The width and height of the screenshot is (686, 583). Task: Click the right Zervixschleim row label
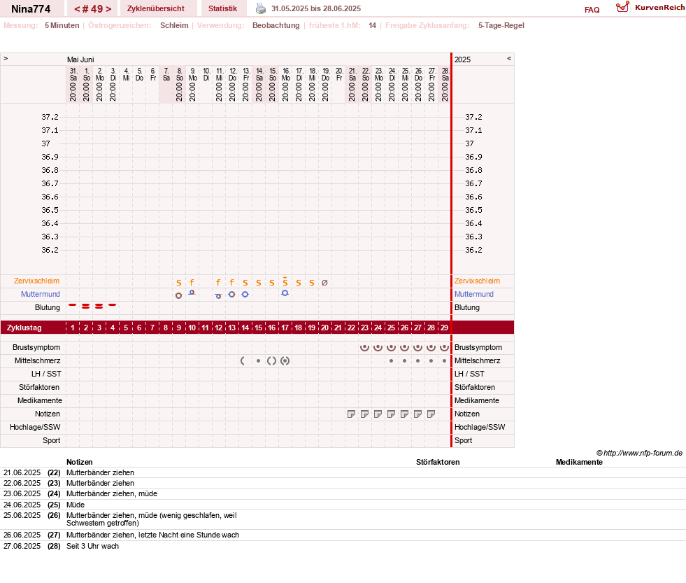[x=477, y=281]
